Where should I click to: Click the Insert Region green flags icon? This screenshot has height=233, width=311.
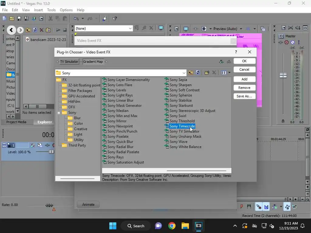[249, 207]
